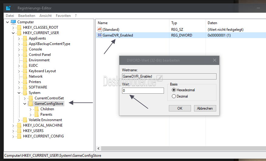Click the REG_DWORD type cell
Image resolution: width=266 pixels, height=161 pixels.
(x=182, y=35)
